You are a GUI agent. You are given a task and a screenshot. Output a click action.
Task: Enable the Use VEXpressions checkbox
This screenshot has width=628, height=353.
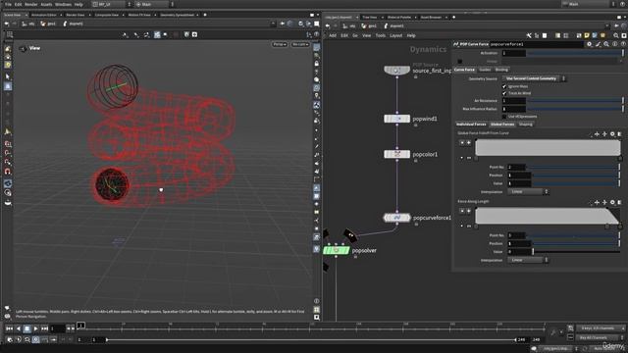coord(504,117)
